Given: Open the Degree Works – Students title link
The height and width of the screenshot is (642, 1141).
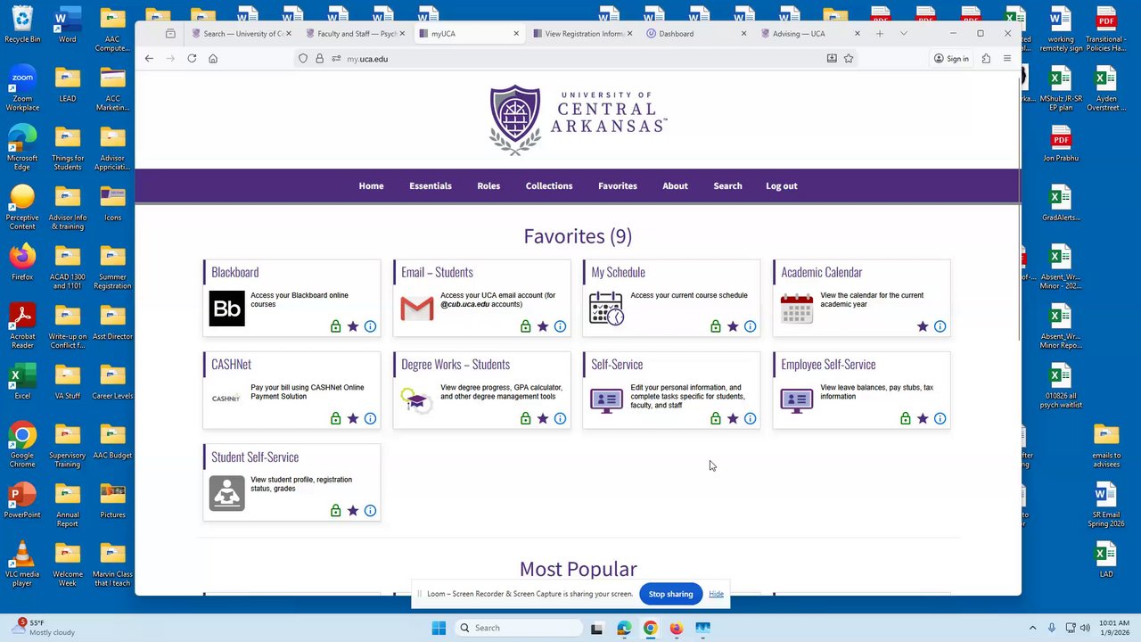Looking at the screenshot, I should click(456, 365).
